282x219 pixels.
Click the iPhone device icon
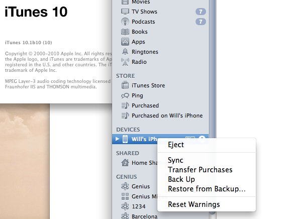tap(125, 139)
